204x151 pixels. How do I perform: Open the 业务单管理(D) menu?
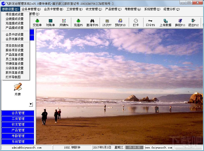pyautogui.click(x=31, y=9)
